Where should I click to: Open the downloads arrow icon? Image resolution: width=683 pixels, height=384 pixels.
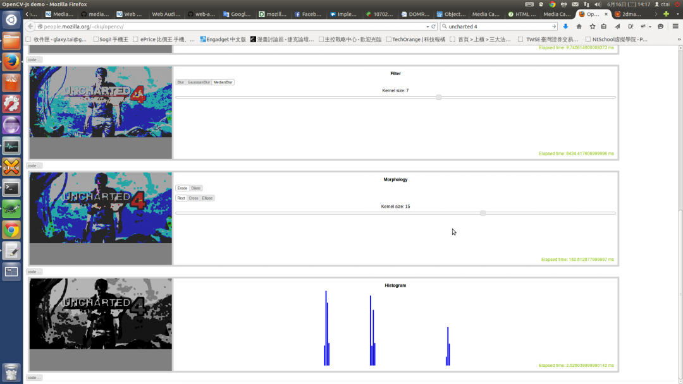click(565, 27)
